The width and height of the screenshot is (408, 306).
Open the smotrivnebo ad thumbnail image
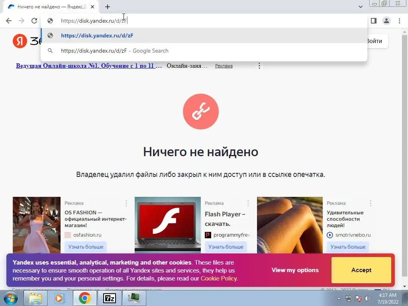[x=290, y=225]
